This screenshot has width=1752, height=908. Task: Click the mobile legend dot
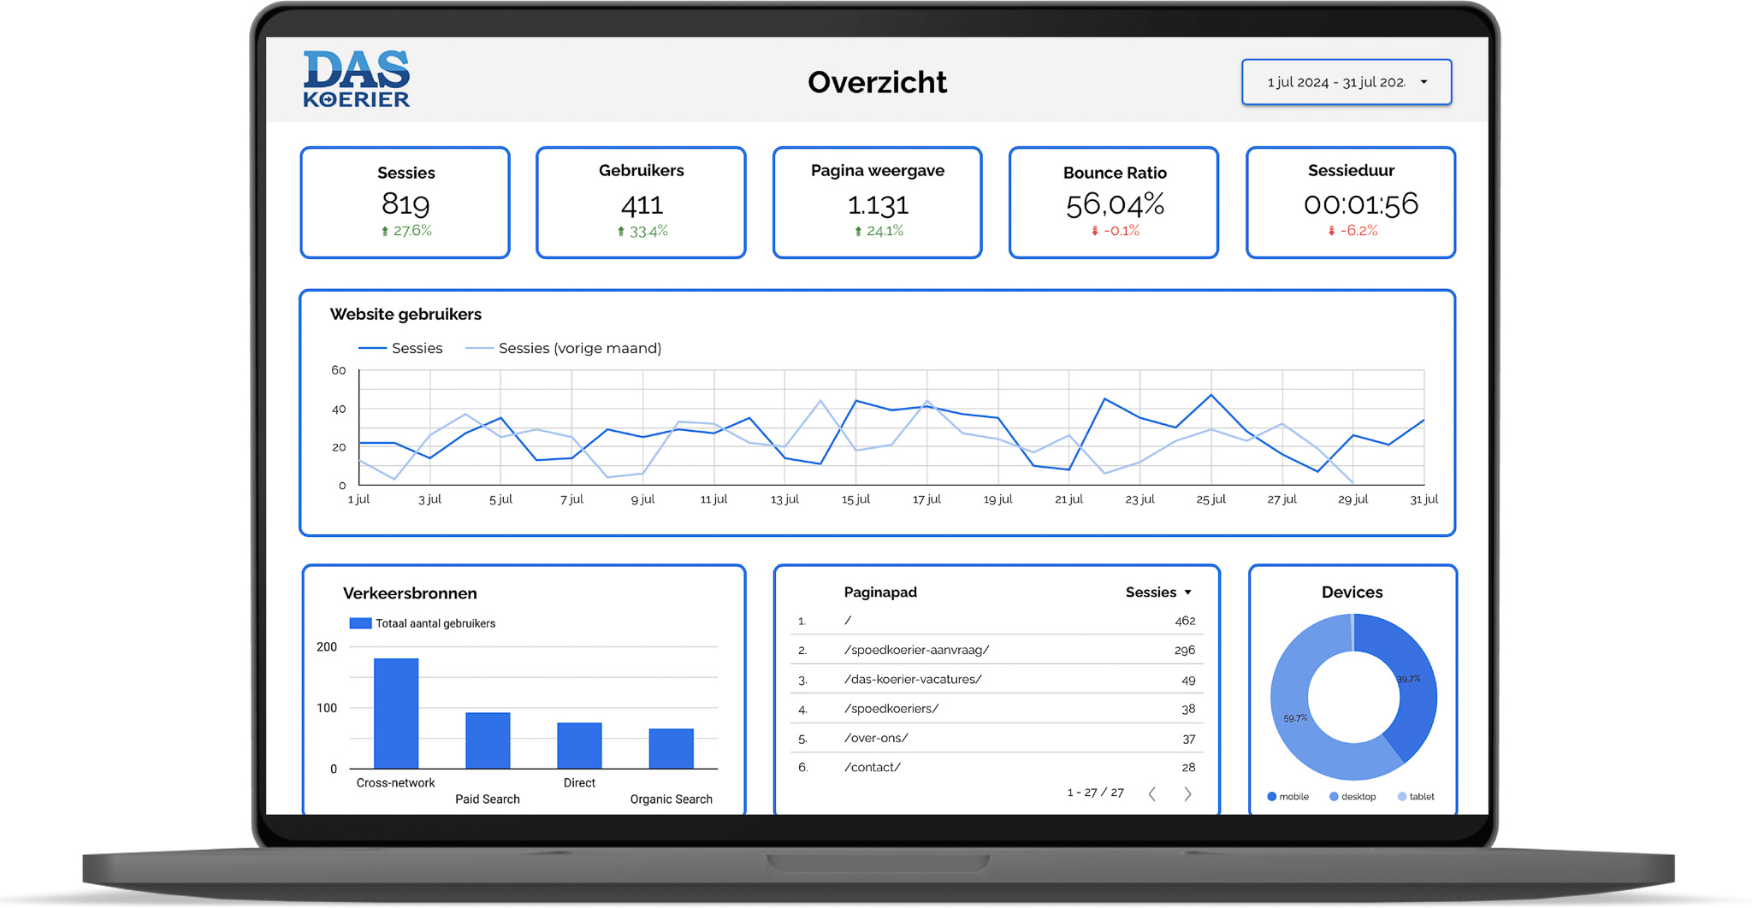point(1272,797)
